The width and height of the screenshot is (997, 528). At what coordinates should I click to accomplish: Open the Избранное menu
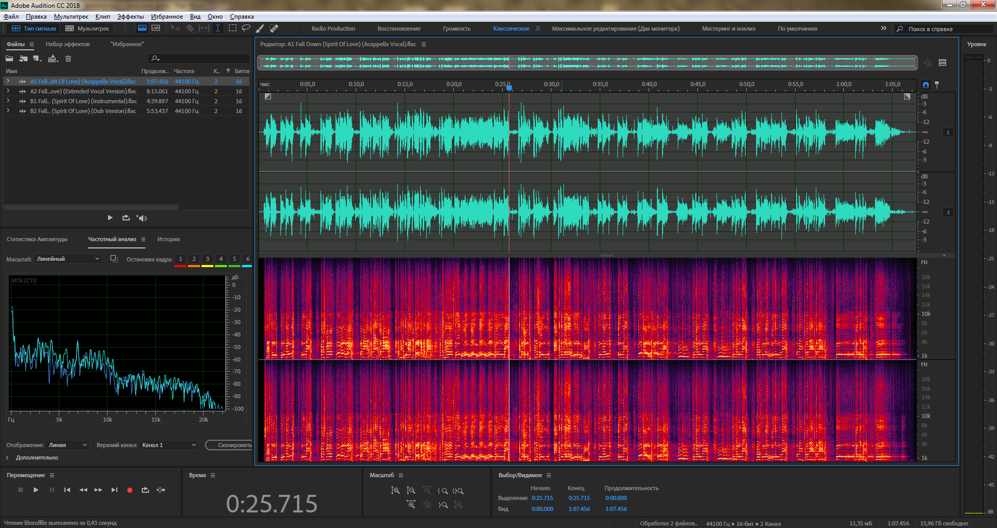[x=167, y=17]
